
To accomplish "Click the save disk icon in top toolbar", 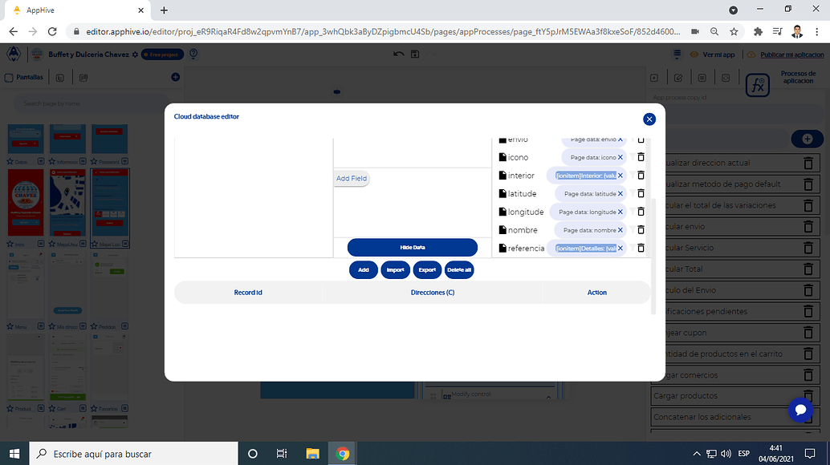I will point(415,54).
